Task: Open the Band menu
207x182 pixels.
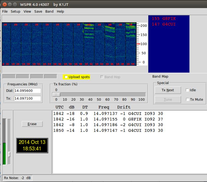Action: [49, 11]
